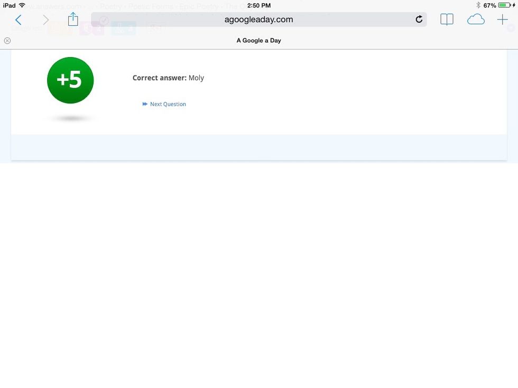518x388 pixels.
Task: Open the Share sheet icon
Action: (73, 20)
